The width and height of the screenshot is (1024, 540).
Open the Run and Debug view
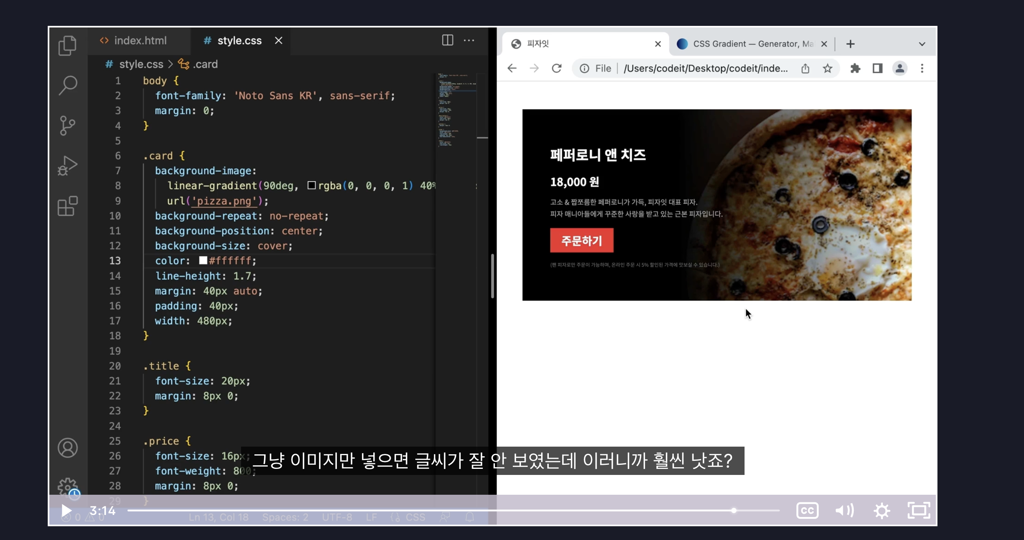pos(68,166)
